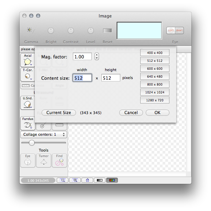Choose the 400 x 400 preset
Viewport: 211px width, 211px height.
[x=155, y=53]
